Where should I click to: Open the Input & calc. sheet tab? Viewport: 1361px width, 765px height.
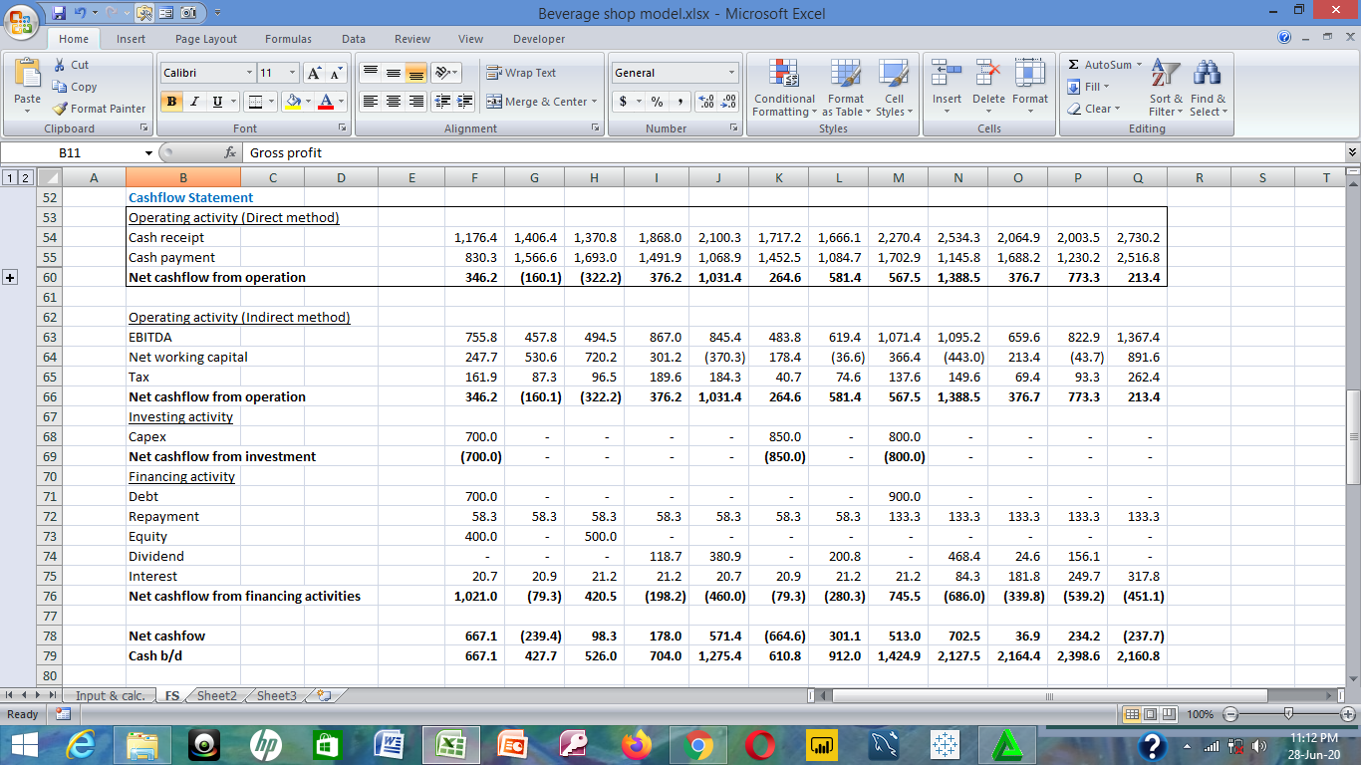[109, 695]
